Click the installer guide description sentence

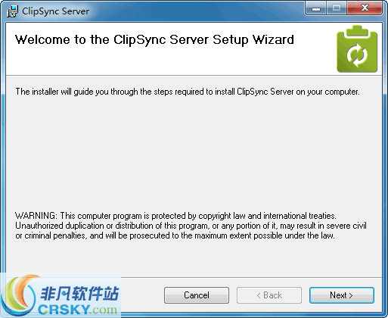pos(188,92)
